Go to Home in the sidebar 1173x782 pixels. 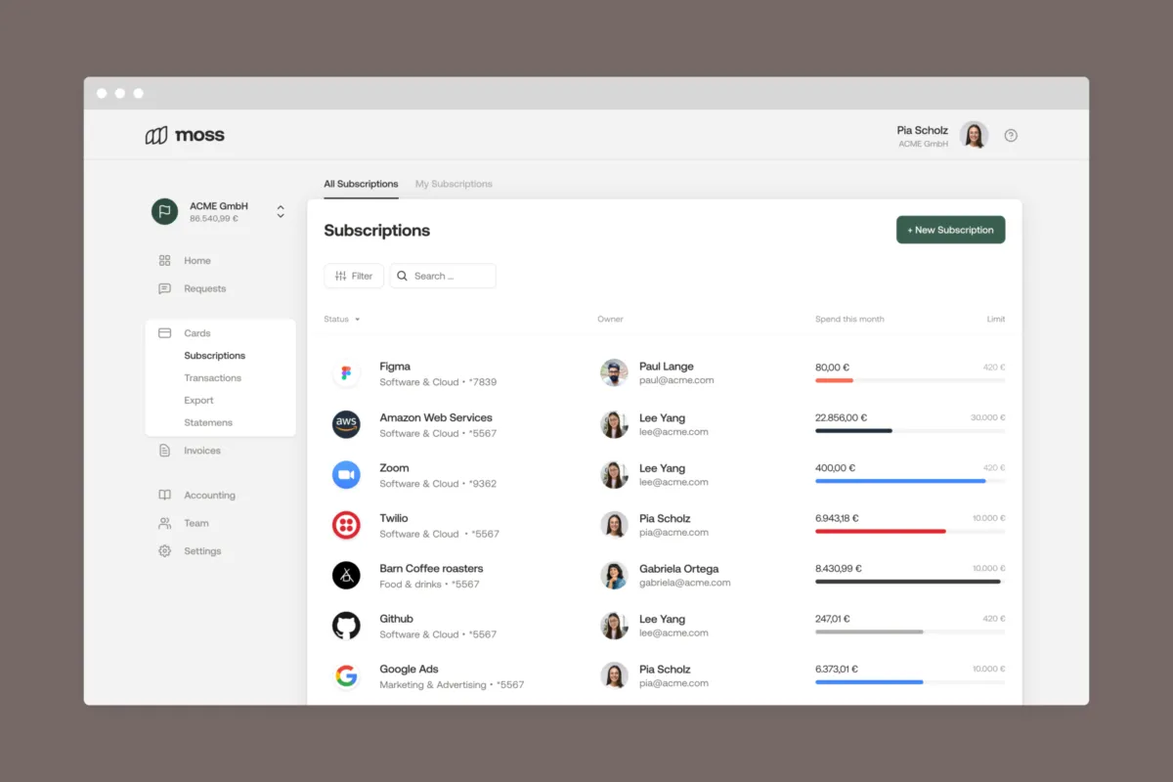(x=197, y=261)
